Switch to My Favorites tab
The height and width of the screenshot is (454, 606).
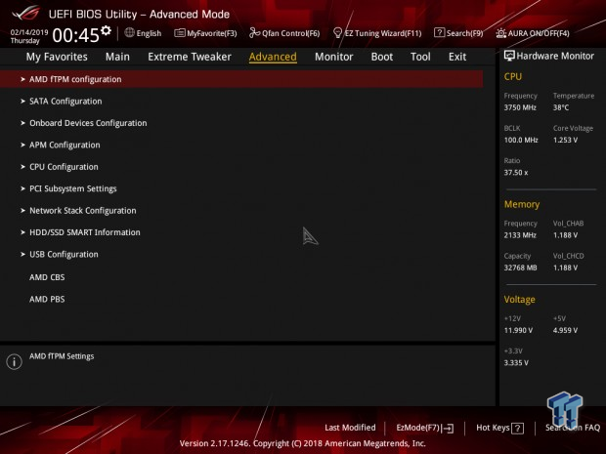tap(57, 57)
